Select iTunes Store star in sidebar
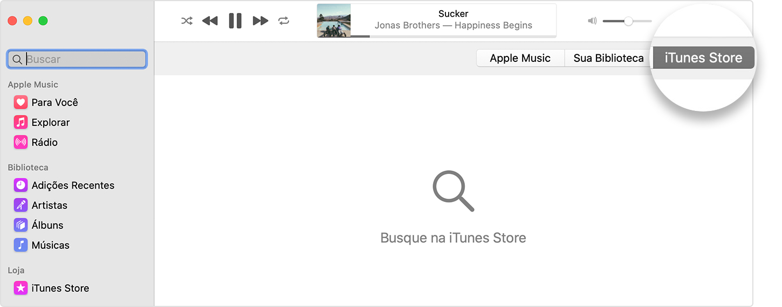This screenshot has height=307, width=782. pyautogui.click(x=20, y=288)
